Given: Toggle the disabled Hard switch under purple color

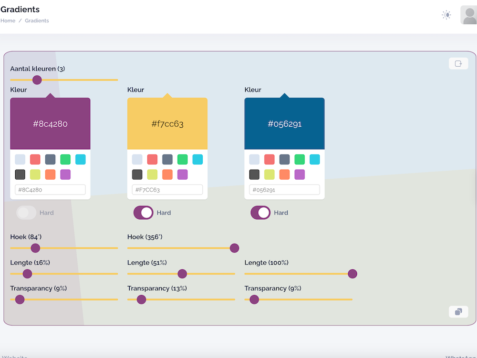Looking at the screenshot, I should (x=26, y=213).
